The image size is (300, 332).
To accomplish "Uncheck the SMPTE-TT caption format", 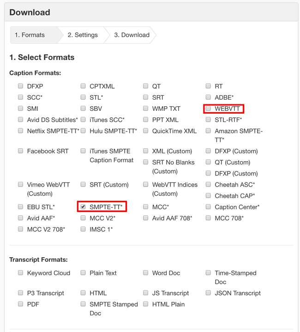I will click(83, 207).
